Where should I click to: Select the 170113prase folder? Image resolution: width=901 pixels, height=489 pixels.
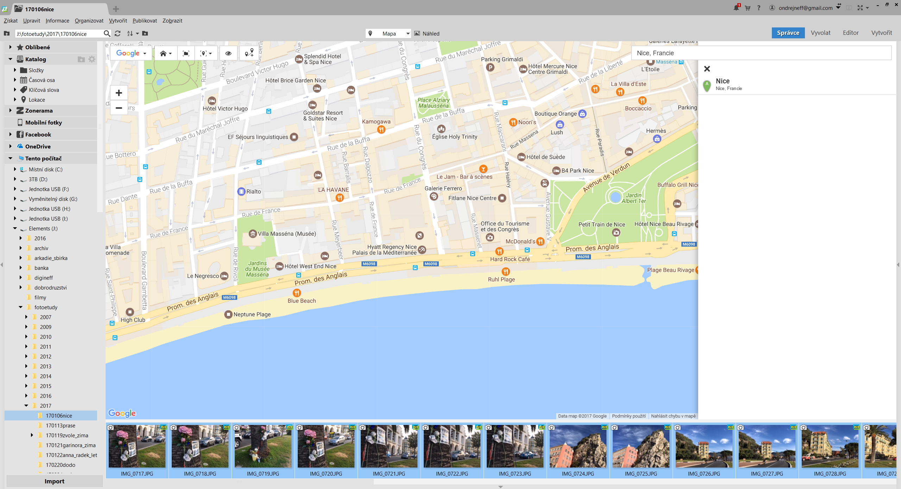[x=60, y=425]
